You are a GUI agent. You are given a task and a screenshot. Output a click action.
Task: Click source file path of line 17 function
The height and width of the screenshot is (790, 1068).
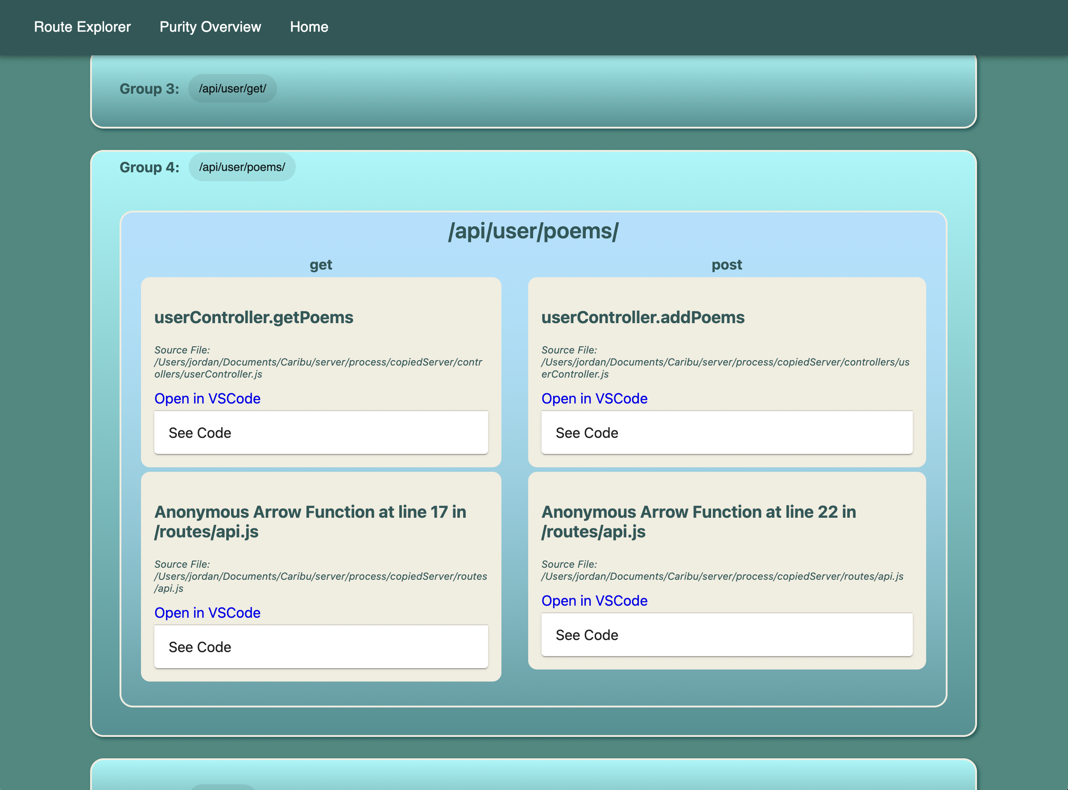tap(321, 582)
